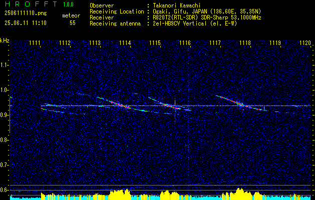315x200 pixels.
Task: Click the 0.9 frequency axis label
Action: [x=5, y=115]
